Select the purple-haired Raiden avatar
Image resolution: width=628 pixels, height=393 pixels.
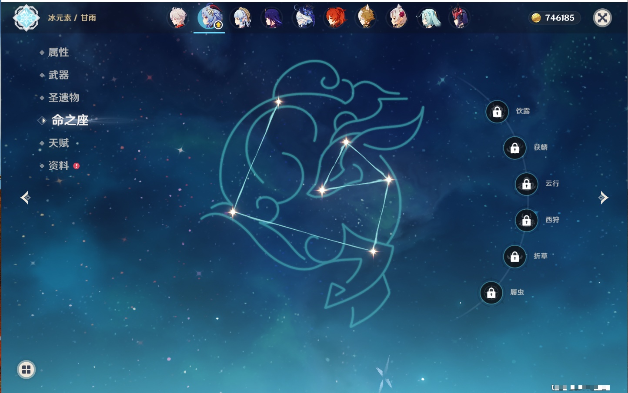point(273,18)
